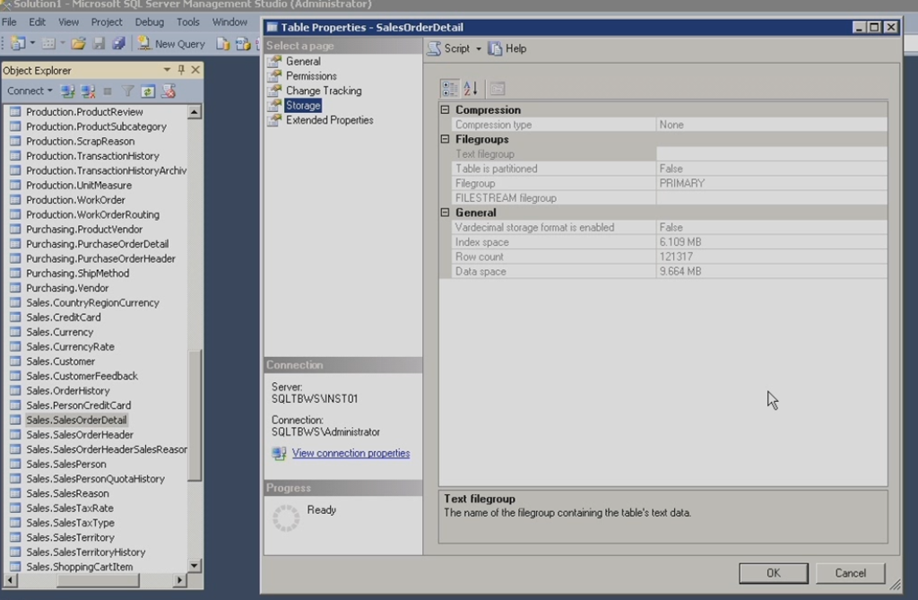918x600 pixels.
Task: Click the Stop icon in Object Explorer toolbar
Action: [108, 91]
